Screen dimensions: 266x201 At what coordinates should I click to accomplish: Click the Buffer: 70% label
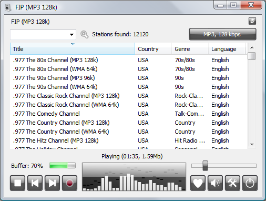(x=27, y=166)
